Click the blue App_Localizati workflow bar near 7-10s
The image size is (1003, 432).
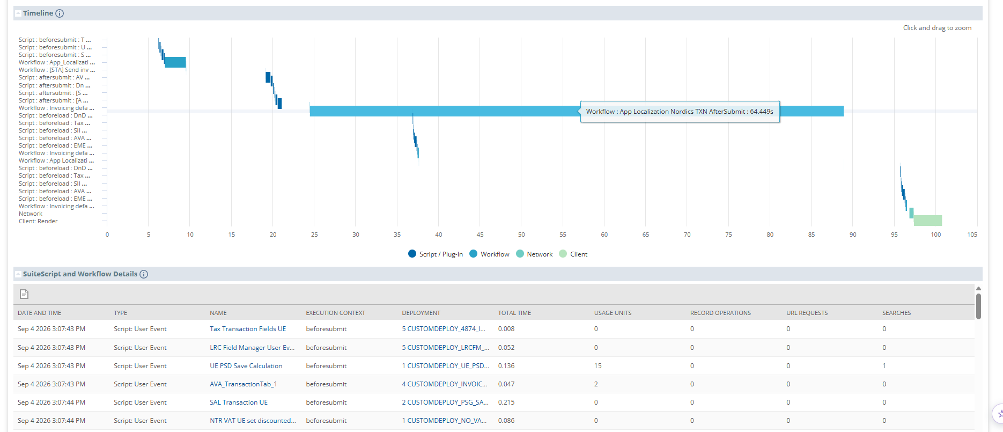click(175, 62)
